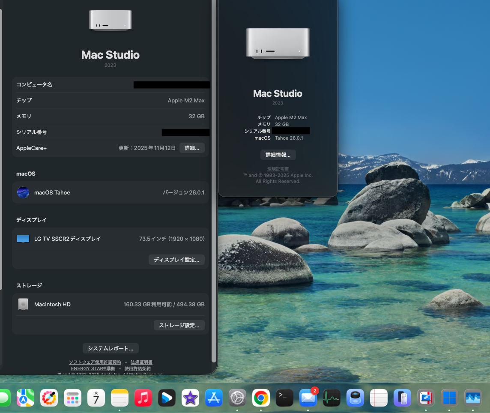Open Maps from the dock

coord(25,398)
